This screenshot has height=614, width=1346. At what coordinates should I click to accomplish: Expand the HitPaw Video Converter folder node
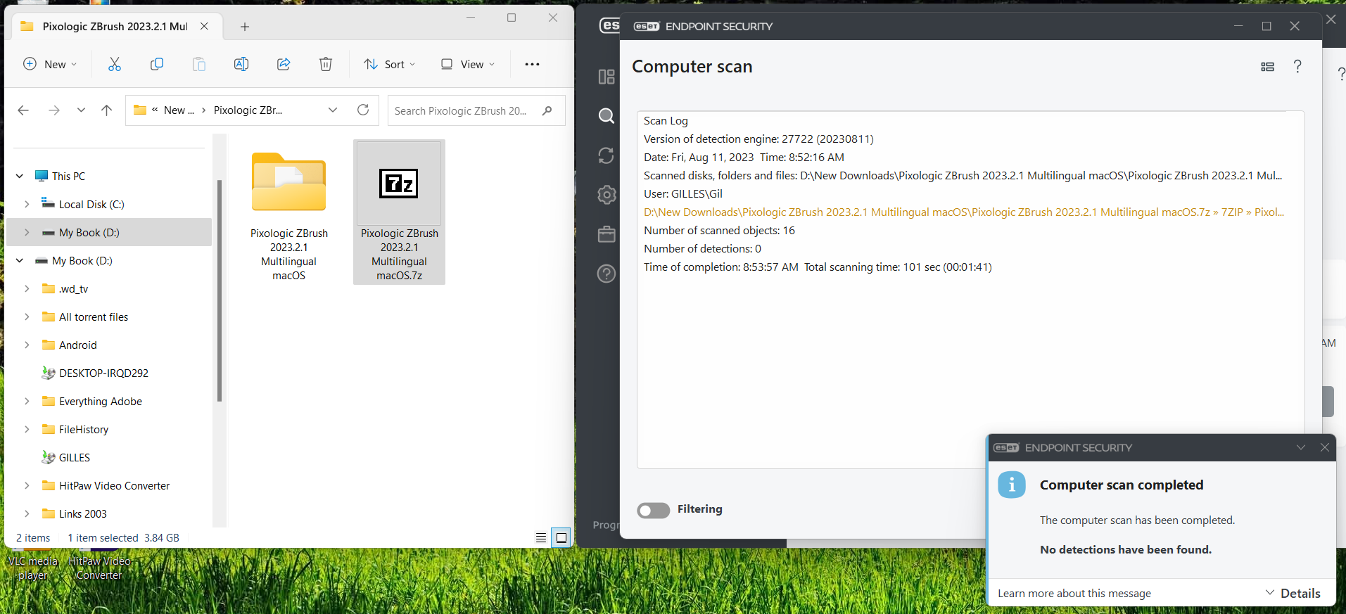[27, 485]
